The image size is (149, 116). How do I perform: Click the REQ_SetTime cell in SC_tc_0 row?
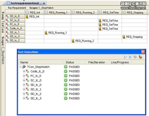110,21
